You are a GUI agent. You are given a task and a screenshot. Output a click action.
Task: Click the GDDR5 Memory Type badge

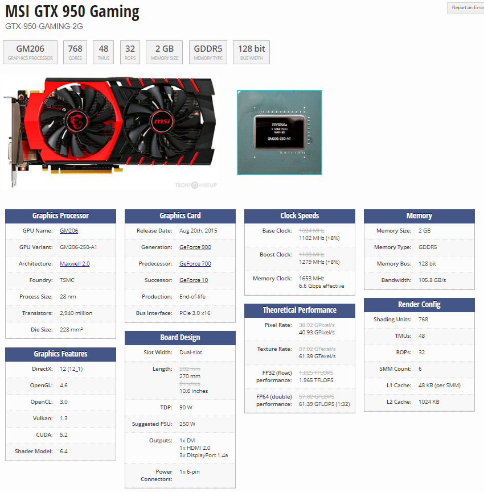(208, 52)
